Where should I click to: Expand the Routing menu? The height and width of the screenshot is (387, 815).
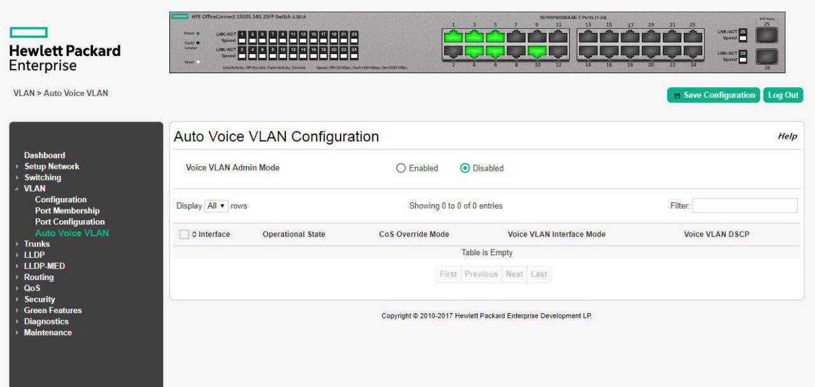click(38, 277)
